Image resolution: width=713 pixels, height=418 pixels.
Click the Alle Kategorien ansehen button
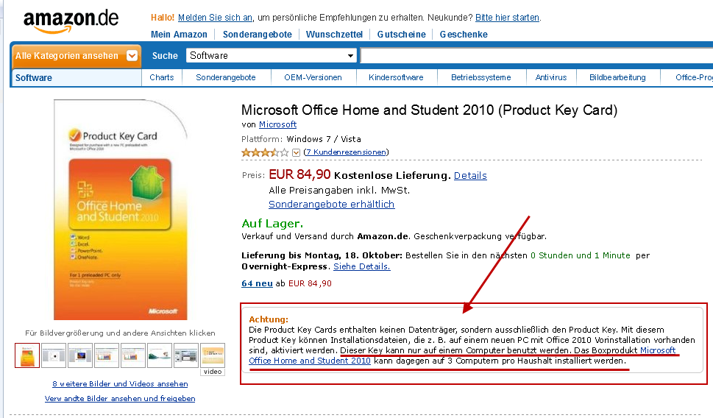pos(76,56)
